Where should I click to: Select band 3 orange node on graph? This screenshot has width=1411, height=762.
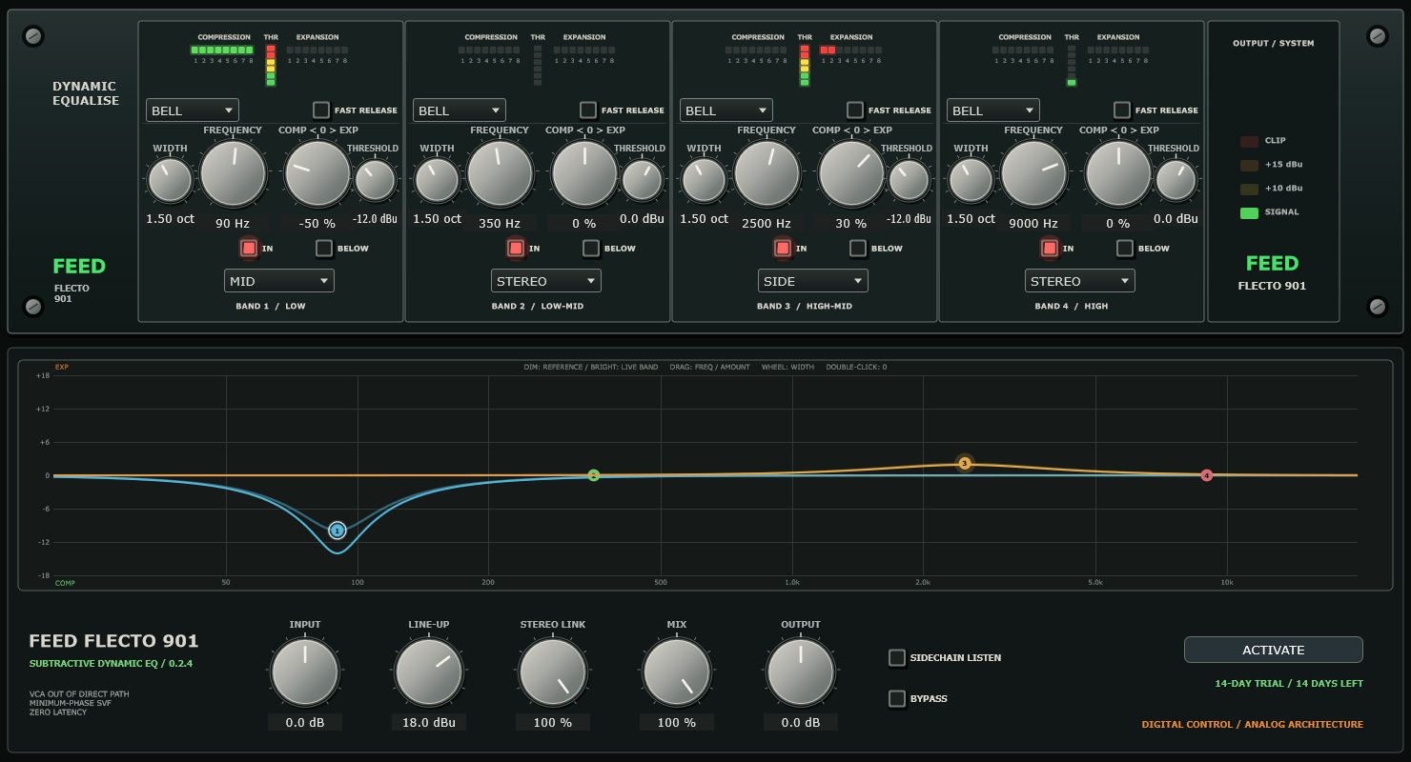(x=964, y=463)
